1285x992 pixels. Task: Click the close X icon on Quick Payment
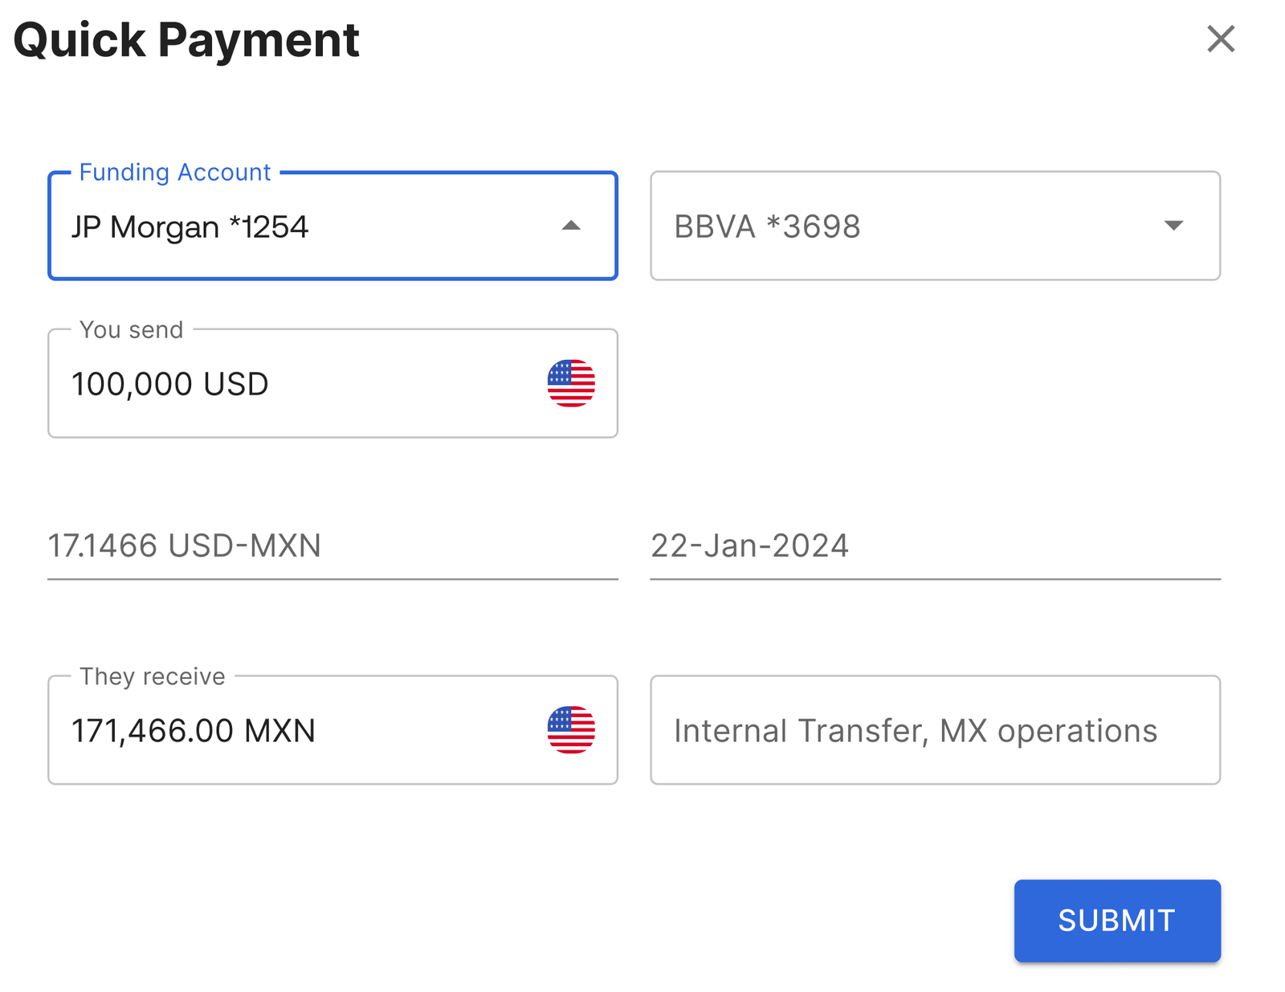pos(1222,39)
